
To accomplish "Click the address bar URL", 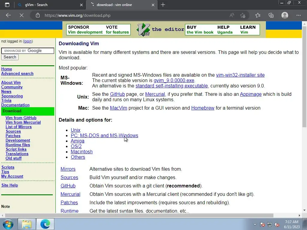I will [78, 15].
